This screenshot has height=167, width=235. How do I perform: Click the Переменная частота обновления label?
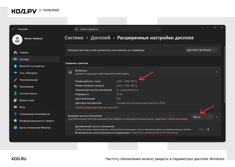coord(93,90)
